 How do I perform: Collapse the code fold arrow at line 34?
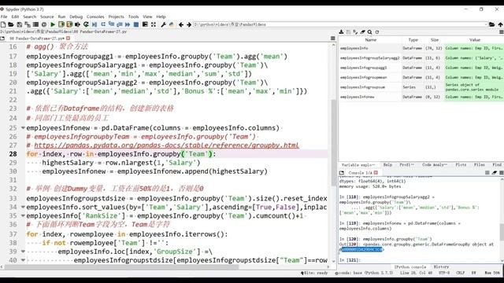point(23,208)
